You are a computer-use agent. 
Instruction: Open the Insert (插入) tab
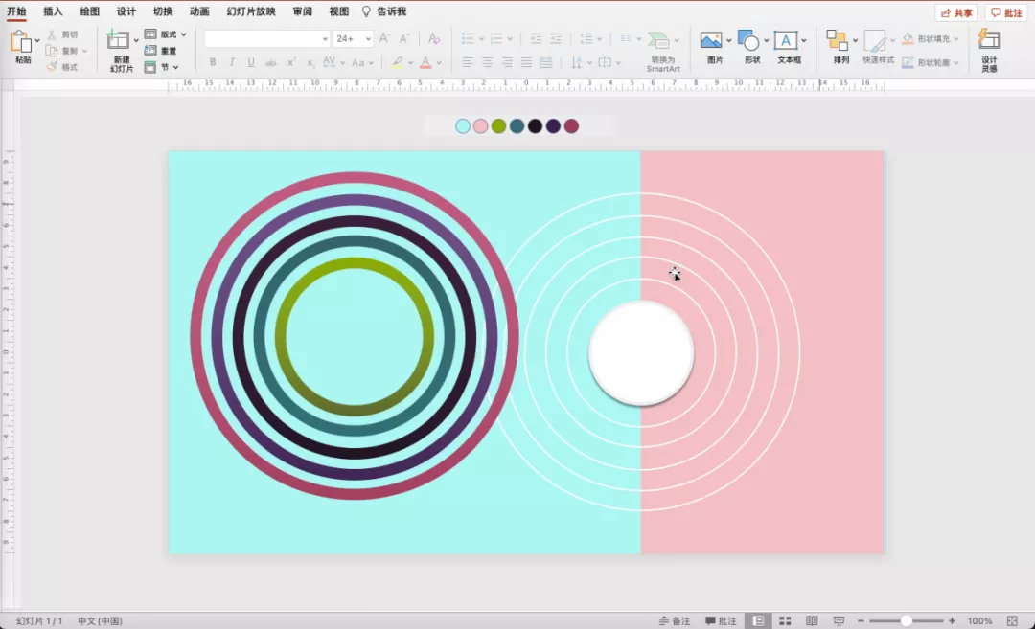tap(53, 11)
